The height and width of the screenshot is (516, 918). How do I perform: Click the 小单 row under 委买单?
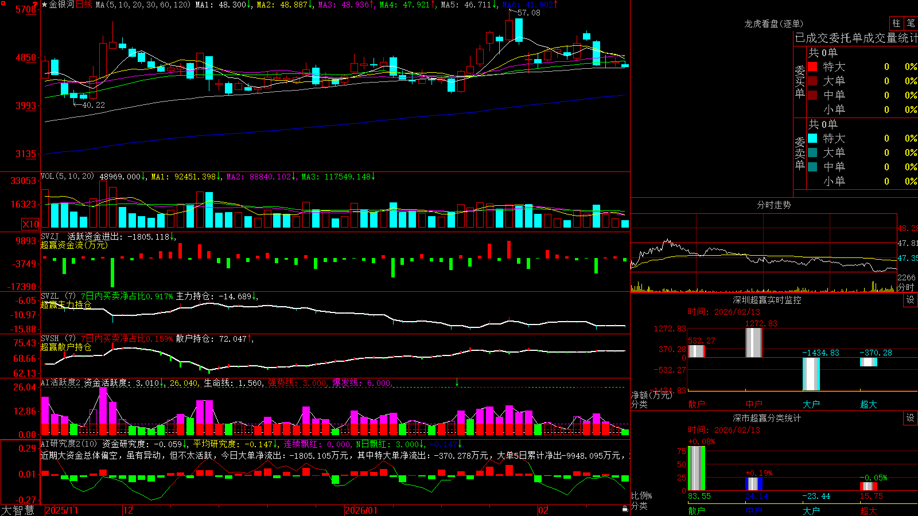point(862,110)
